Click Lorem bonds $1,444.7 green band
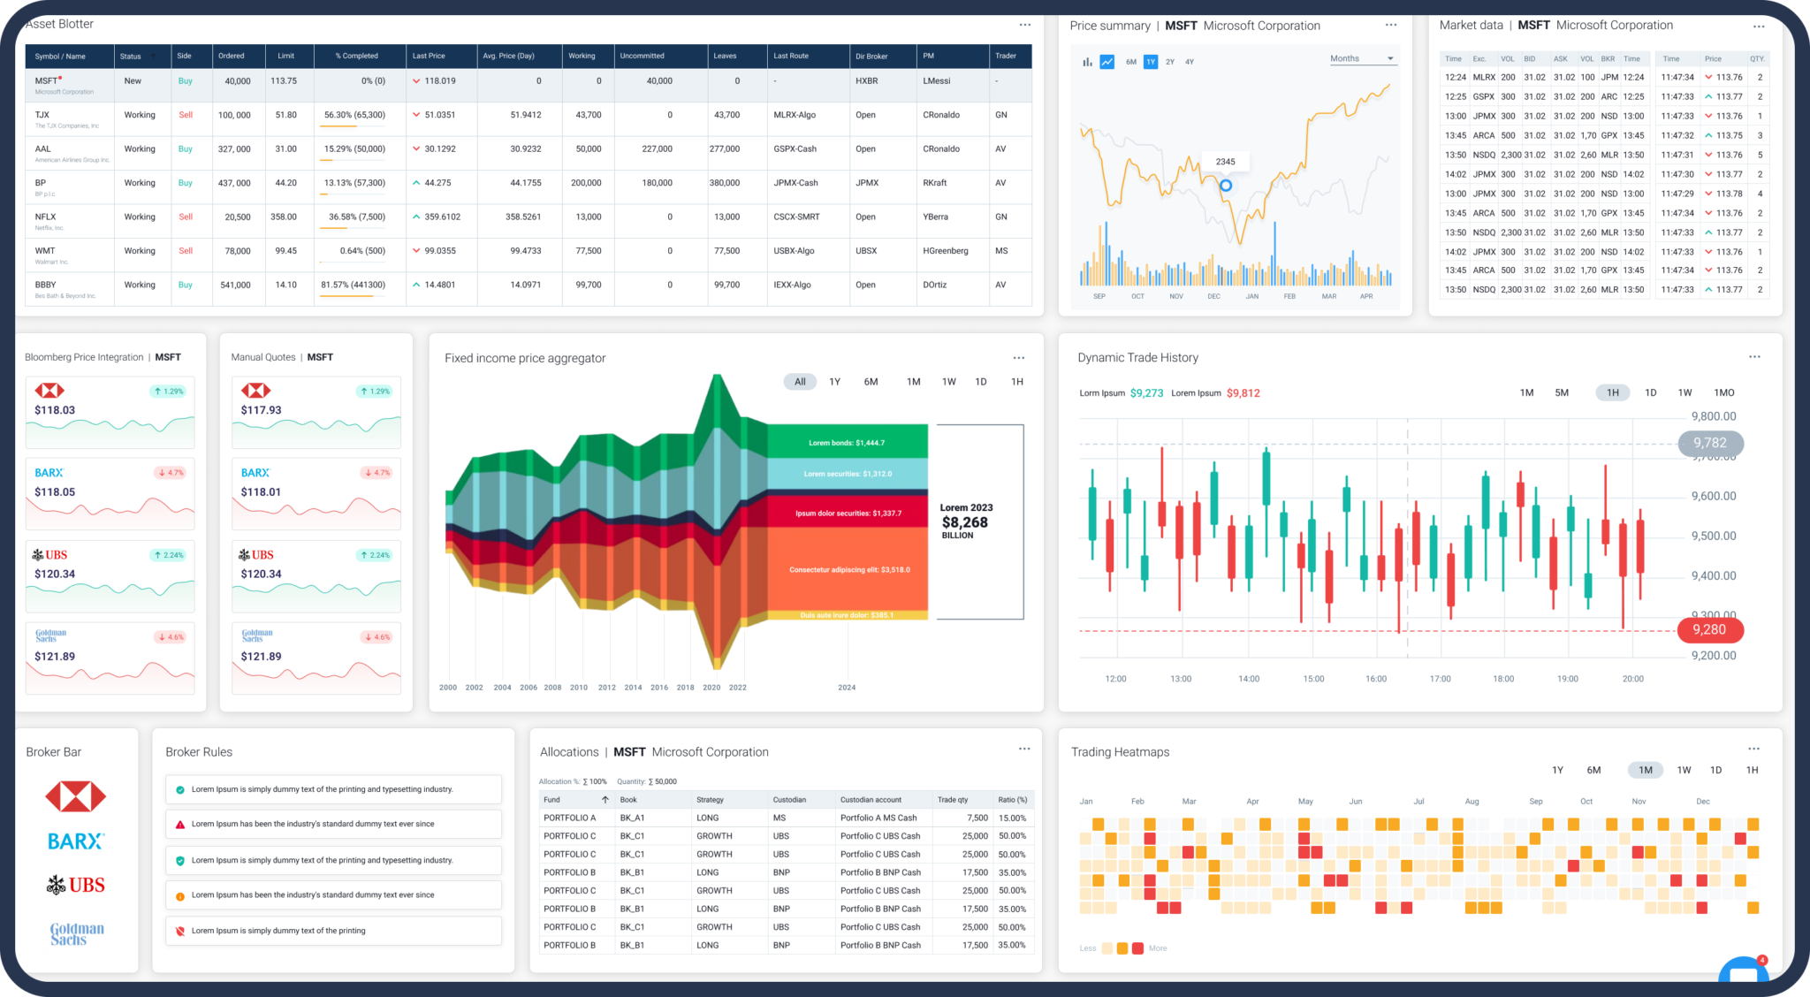 point(847,442)
